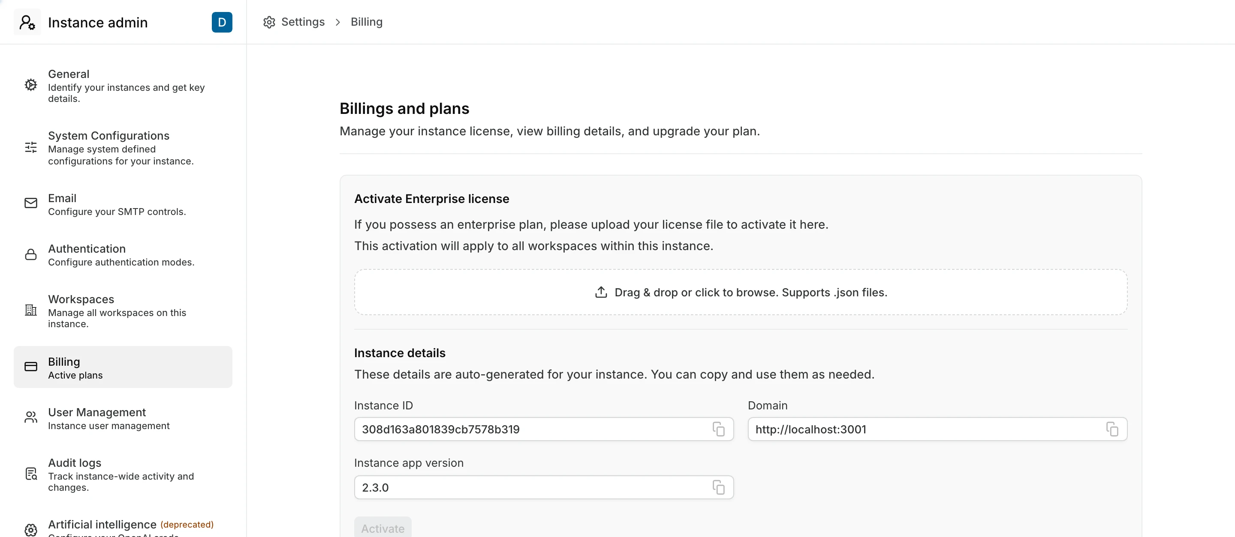Copy the Instance app version value

tap(718, 488)
